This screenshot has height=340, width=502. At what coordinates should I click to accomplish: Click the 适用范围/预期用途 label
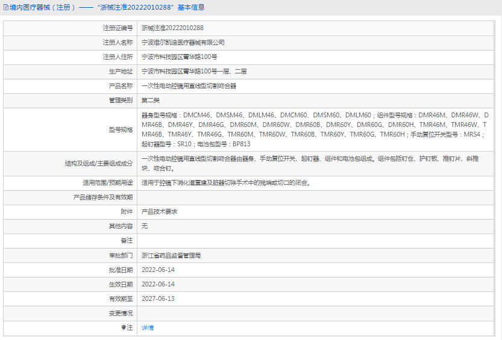tap(108, 183)
